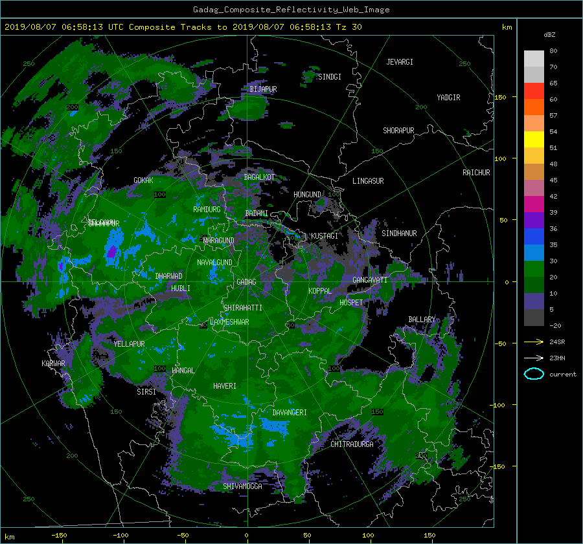Image resolution: width=583 pixels, height=544 pixels.
Task: Click the KARWAR city label
Action: click(53, 364)
